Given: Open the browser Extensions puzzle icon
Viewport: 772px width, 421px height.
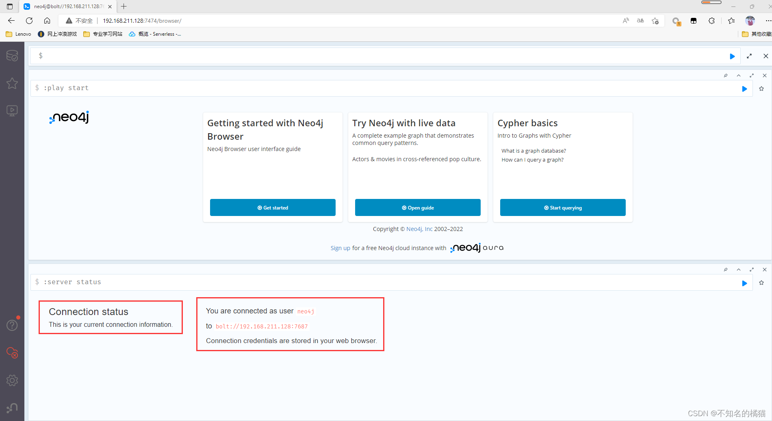Looking at the screenshot, I should [x=711, y=21].
